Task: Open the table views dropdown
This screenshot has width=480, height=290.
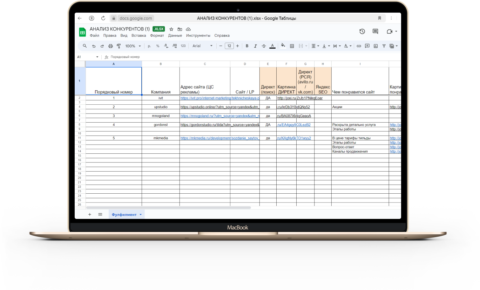Action: (x=393, y=46)
